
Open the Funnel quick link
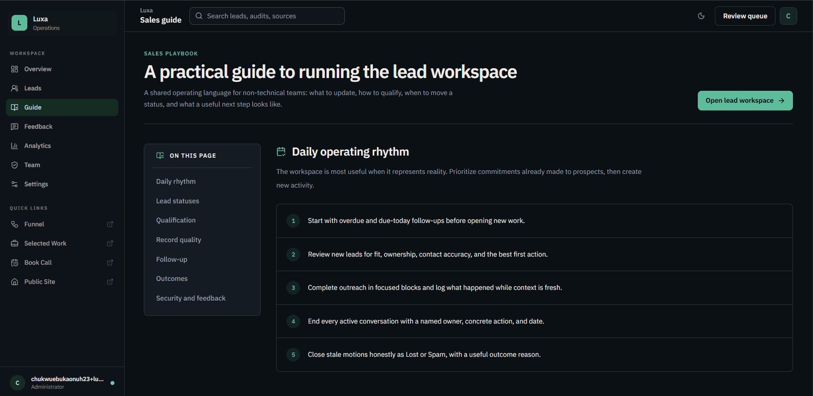pyautogui.click(x=62, y=224)
